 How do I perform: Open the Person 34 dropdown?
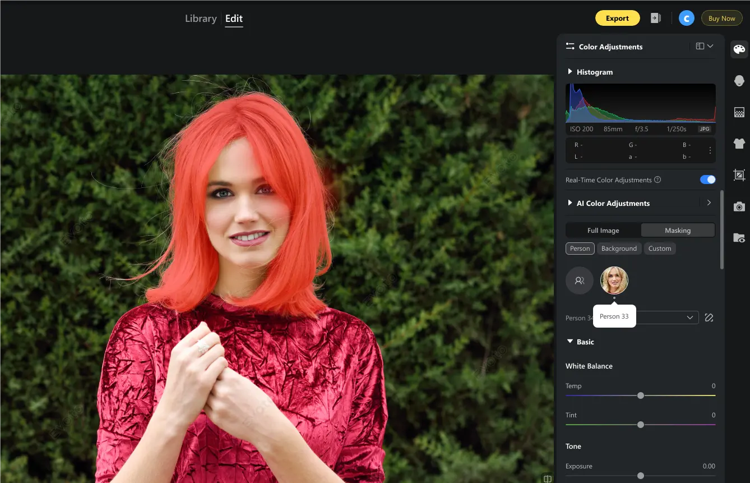(632, 318)
